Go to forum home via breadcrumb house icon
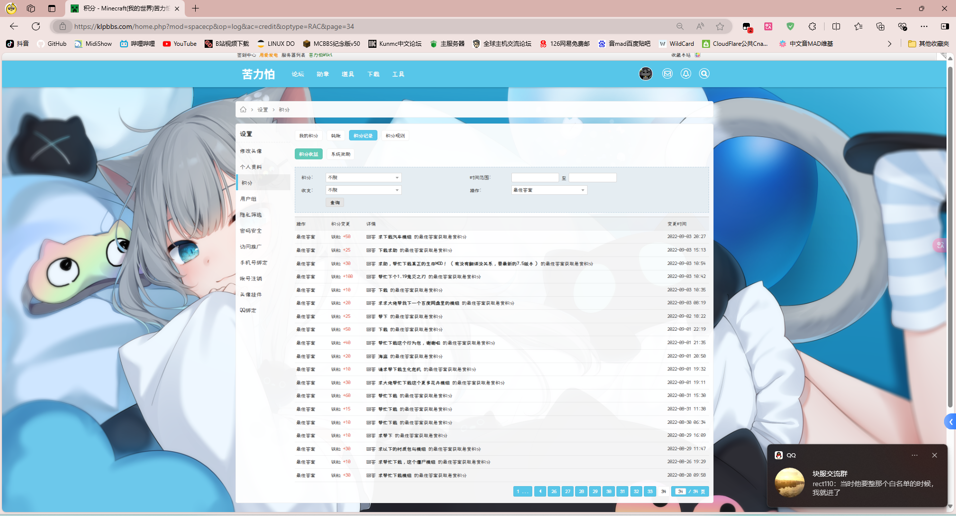 [243, 110]
